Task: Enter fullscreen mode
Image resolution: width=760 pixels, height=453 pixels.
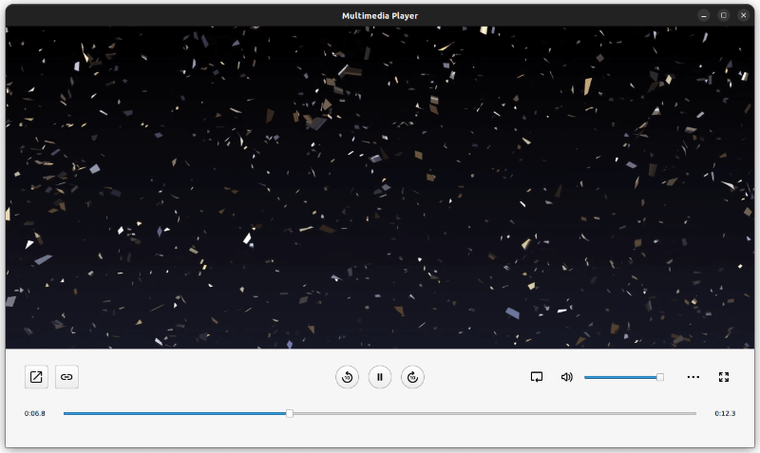Action: point(724,377)
